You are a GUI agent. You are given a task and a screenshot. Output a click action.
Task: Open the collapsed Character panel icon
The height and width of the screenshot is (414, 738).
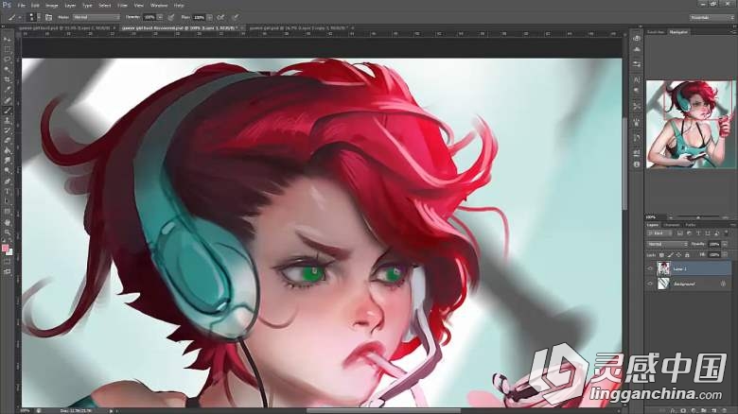click(x=637, y=80)
